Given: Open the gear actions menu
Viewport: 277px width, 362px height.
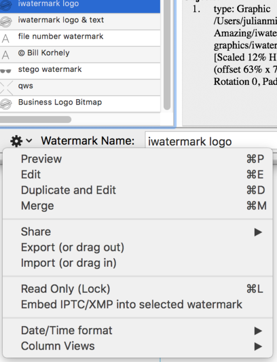Looking at the screenshot, I should coord(16,141).
